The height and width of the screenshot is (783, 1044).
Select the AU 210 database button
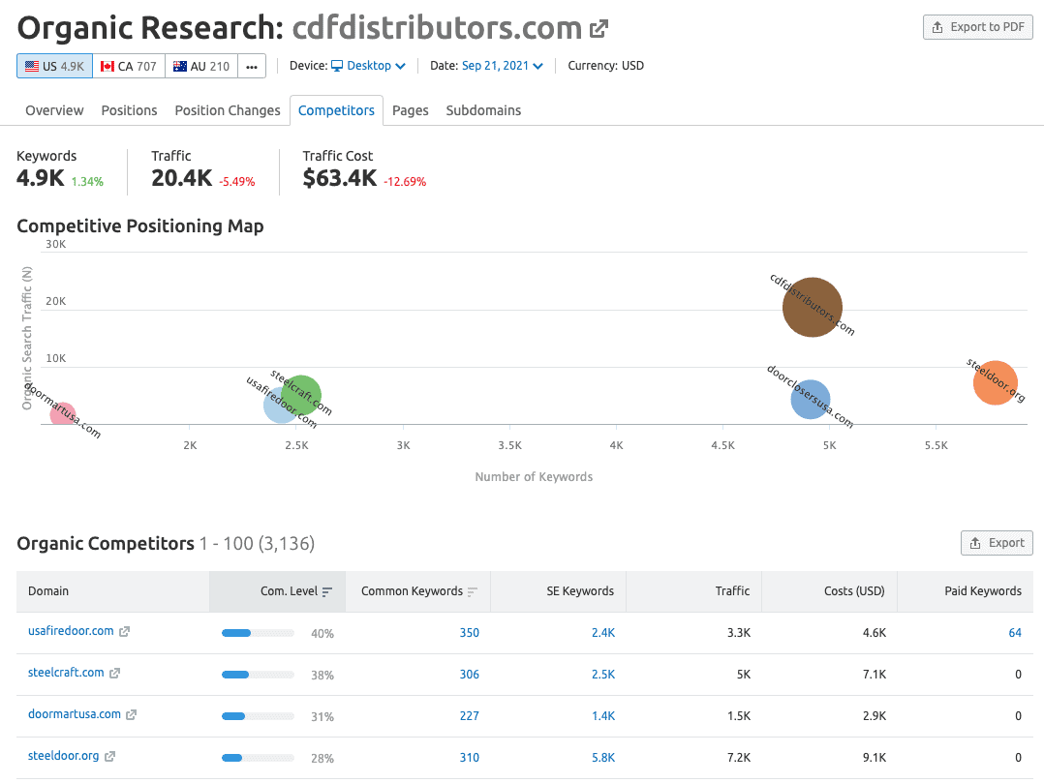click(201, 66)
